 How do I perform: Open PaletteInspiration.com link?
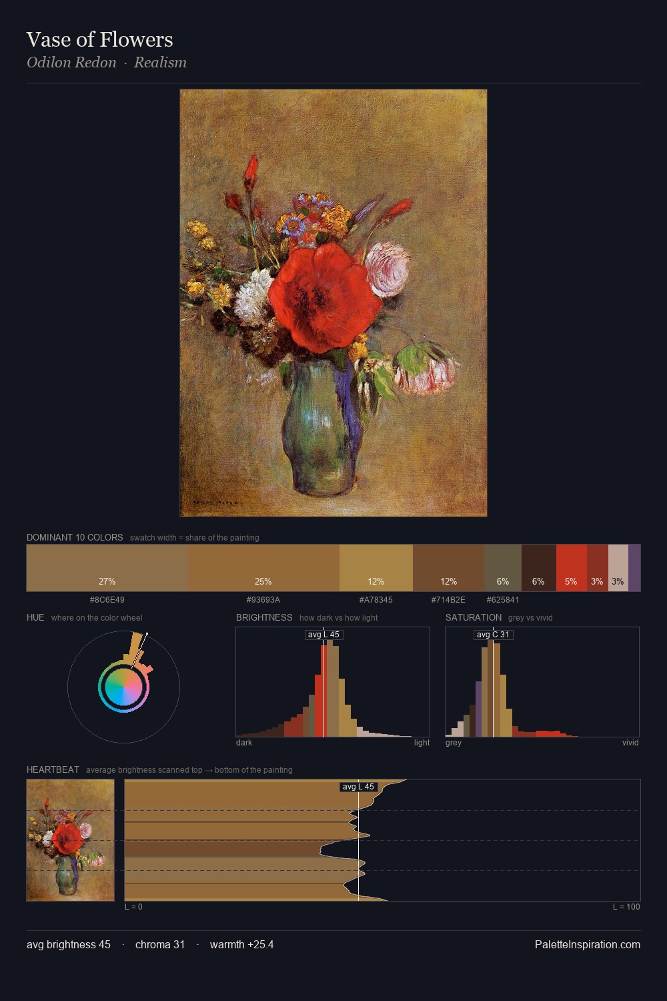coord(588,944)
